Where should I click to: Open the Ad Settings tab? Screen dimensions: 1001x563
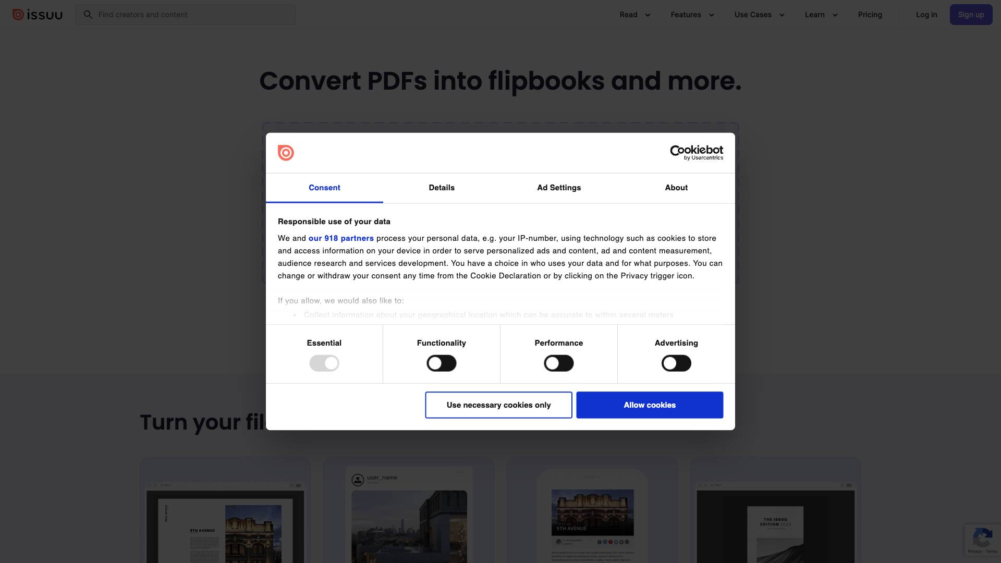click(559, 188)
